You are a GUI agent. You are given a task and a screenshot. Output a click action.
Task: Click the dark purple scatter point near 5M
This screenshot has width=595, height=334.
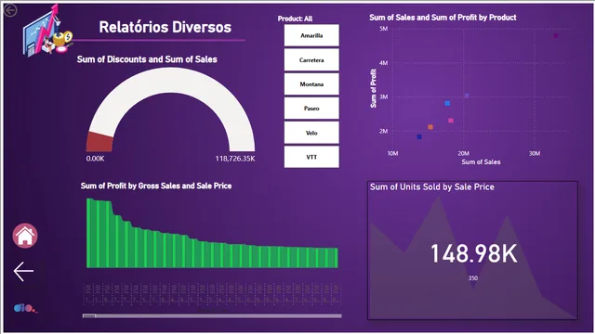click(556, 35)
